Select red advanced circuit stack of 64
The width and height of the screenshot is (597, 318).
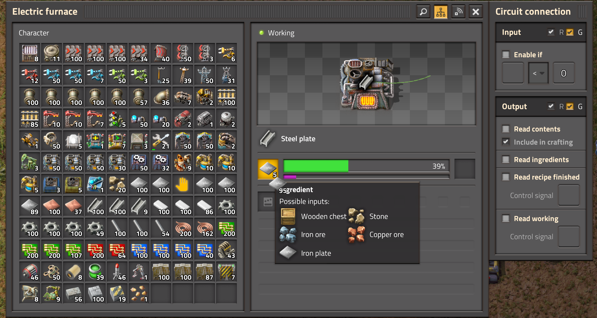(117, 250)
